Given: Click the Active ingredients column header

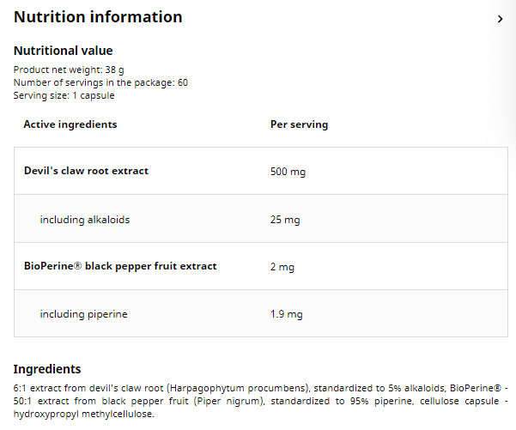Looking at the screenshot, I should (70, 124).
